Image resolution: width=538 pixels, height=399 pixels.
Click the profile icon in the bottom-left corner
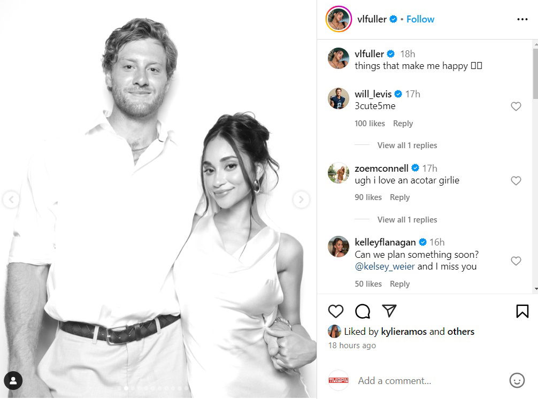13,381
